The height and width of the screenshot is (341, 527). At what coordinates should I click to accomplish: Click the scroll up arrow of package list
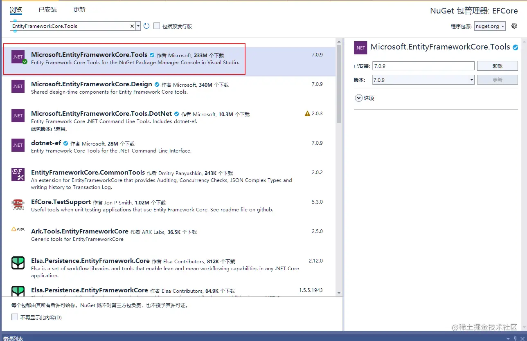point(339,41)
